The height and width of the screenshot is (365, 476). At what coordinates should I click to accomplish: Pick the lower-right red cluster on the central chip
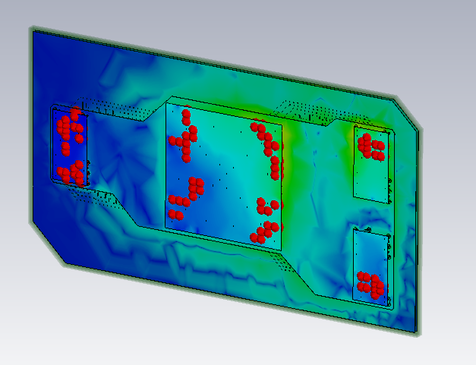266,220
